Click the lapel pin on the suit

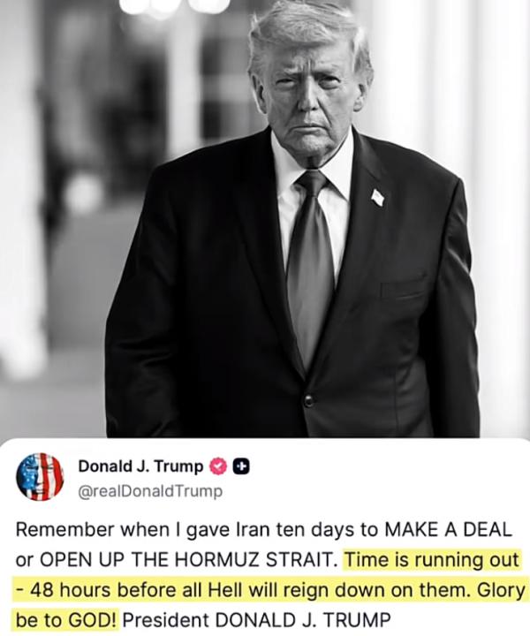(377, 198)
